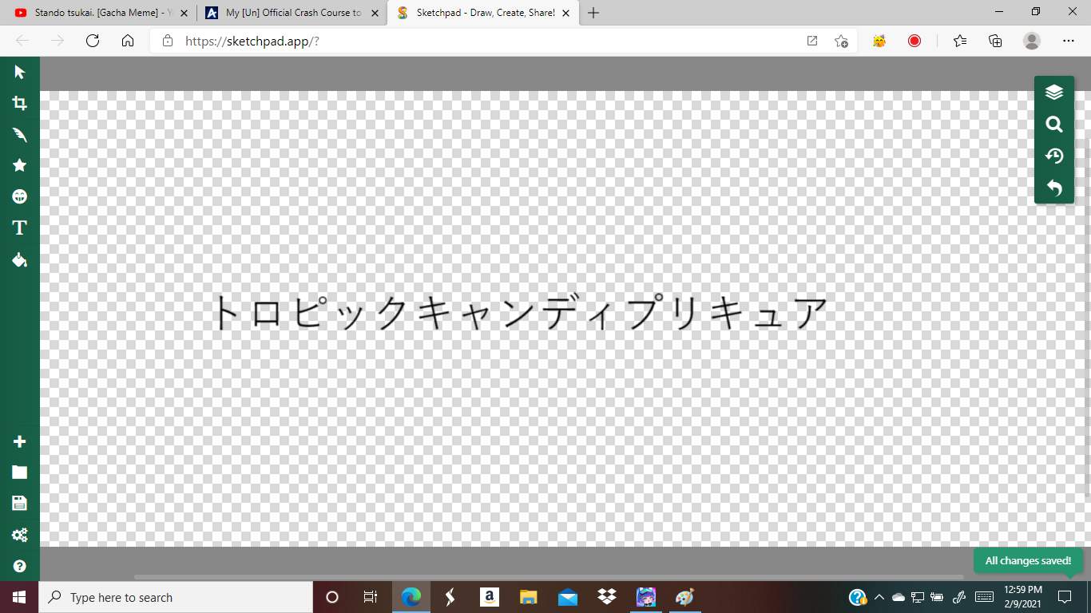Open the Clipart smiley tool
This screenshot has height=613, width=1091.
click(20, 196)
